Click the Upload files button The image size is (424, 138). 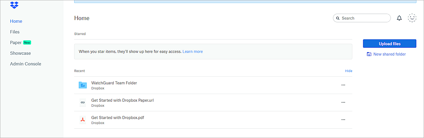[390, 44]
